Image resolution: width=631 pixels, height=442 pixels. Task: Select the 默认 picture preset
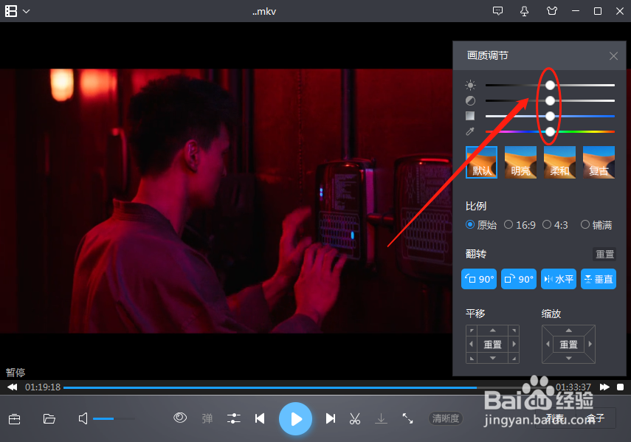pyautogui.click(x=481, y=162)
